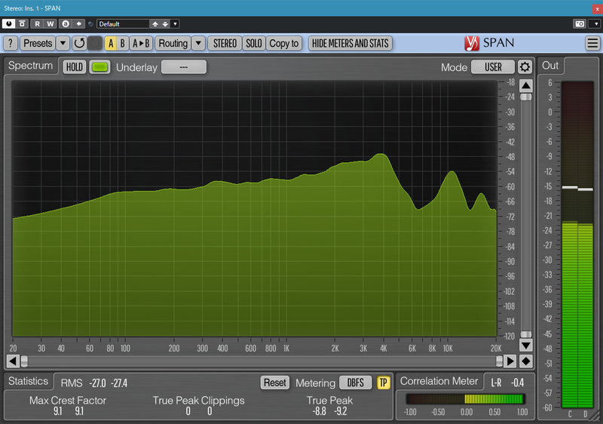Select state A
603x424 pixels.
(x=111, y=43)
